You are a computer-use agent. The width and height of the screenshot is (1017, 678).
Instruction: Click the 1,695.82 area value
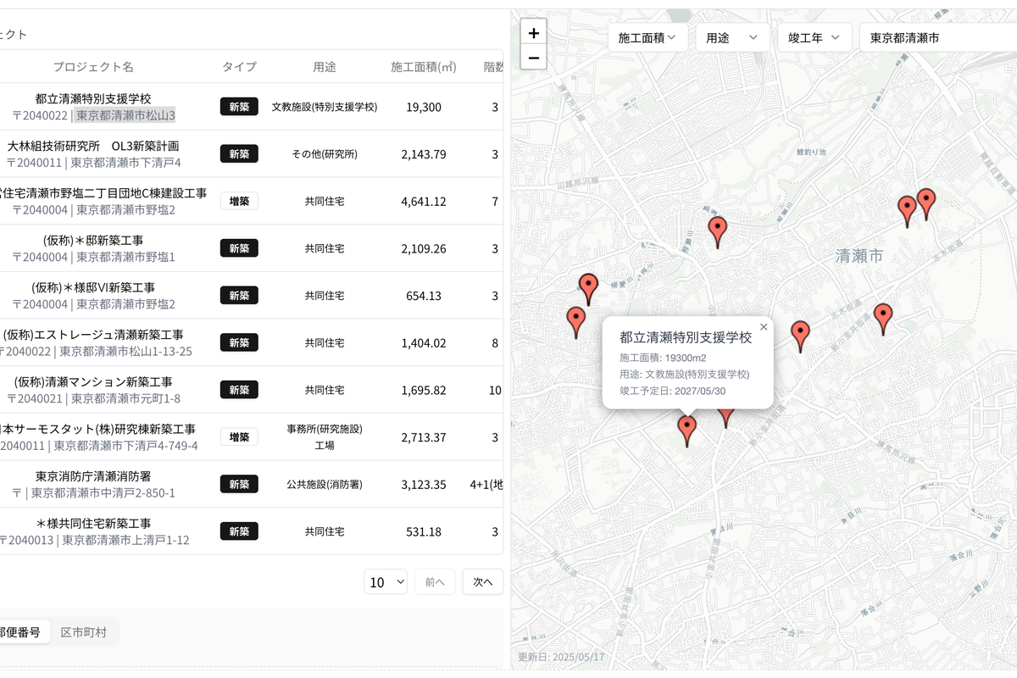coord(424,390)
